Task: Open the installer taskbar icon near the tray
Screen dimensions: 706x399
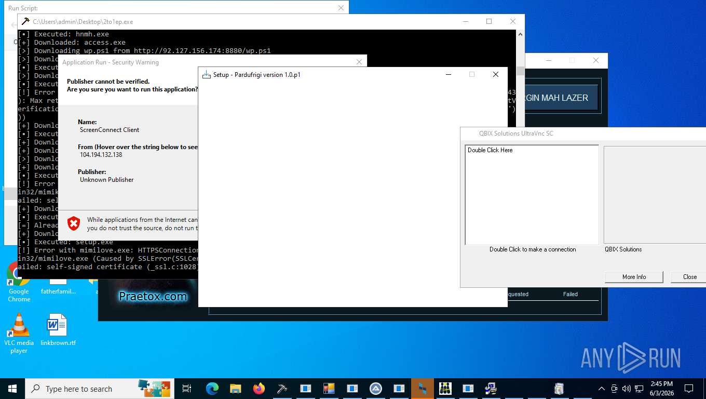Action: click(x=559, y=388)
